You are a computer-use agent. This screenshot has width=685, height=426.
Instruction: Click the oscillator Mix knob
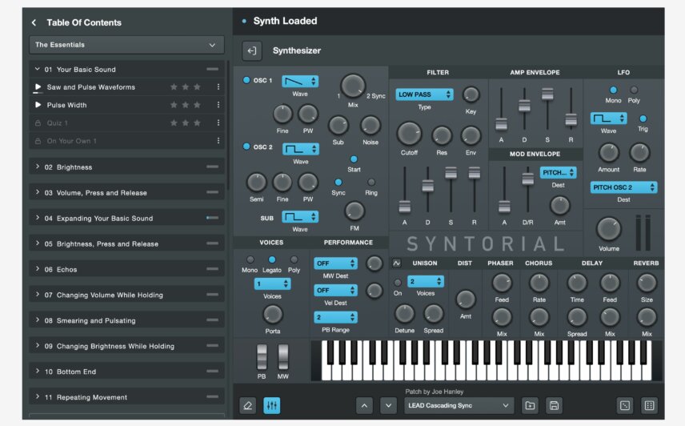point(353,86)
